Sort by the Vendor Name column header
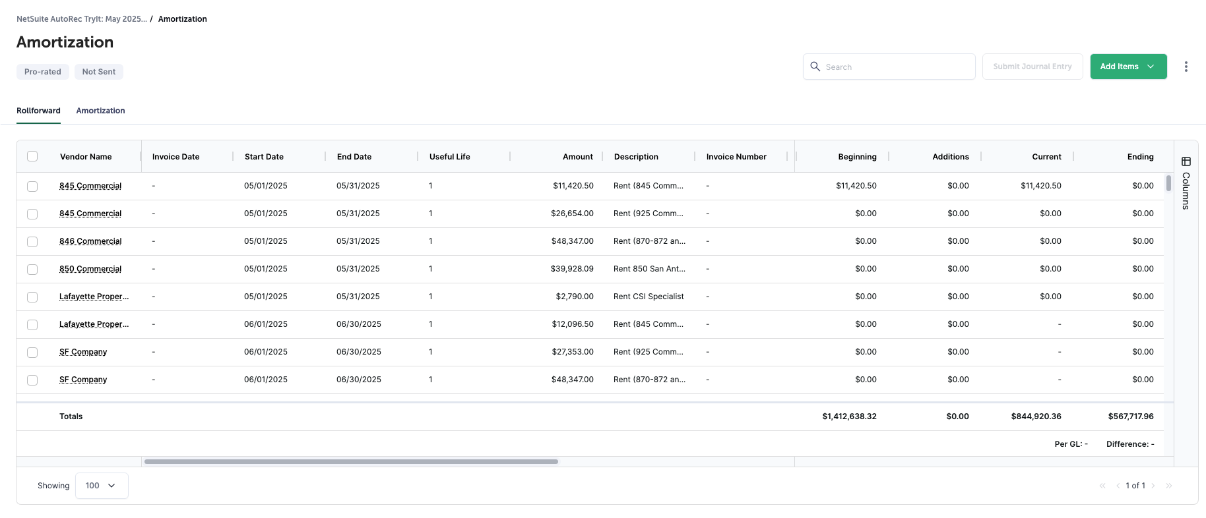 pyautogui.click(x=86, y=157)
